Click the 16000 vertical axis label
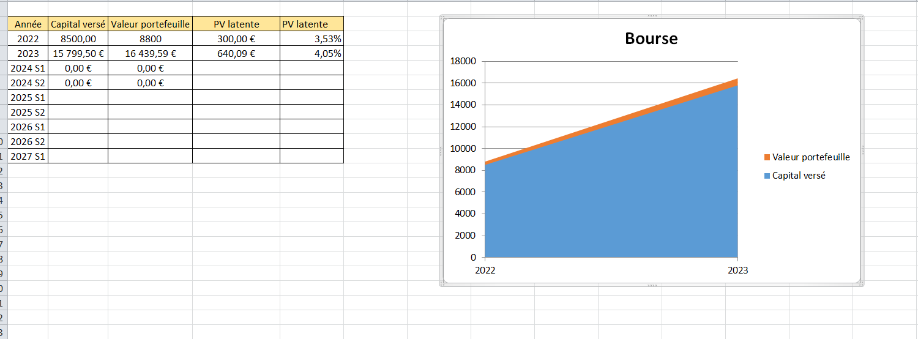Viewport: 918px width, 339px height. tap(463, 83)
